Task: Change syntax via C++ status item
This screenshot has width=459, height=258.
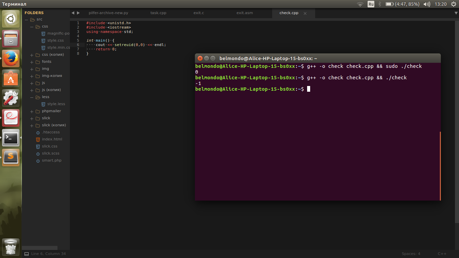Action: pyautogui.click(x=442, y=254)
